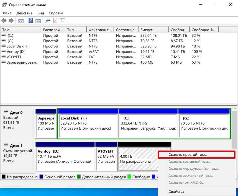The height and width of the screenshot is (196, 238).
Task: Toggle the action pane toolbar icon
Action: pyautogui.click(x=38, y=21)
